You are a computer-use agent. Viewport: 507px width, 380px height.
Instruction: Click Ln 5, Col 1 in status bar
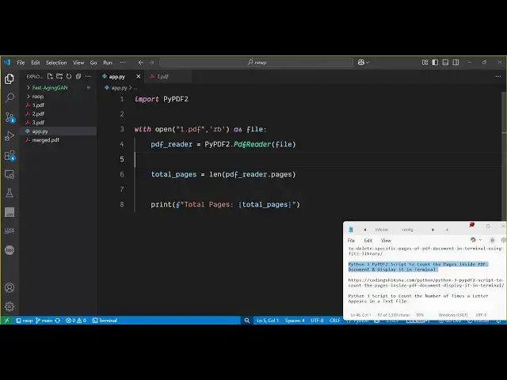(268, 320)
